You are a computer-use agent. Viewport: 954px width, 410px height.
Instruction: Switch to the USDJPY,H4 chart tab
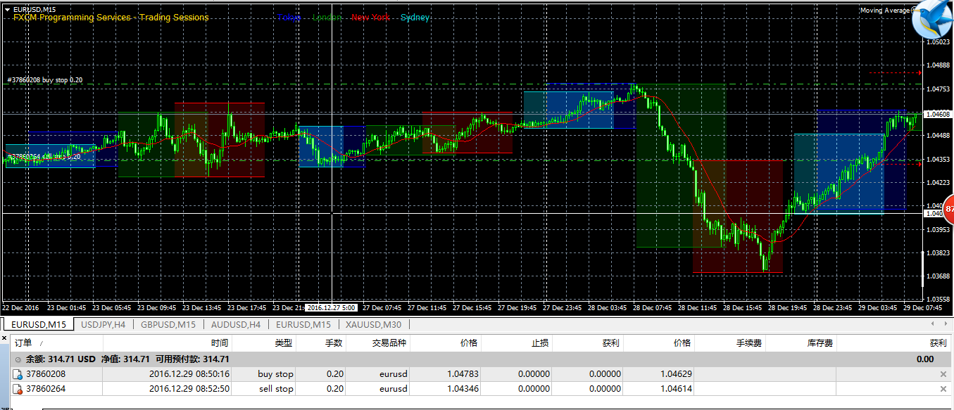103,324
